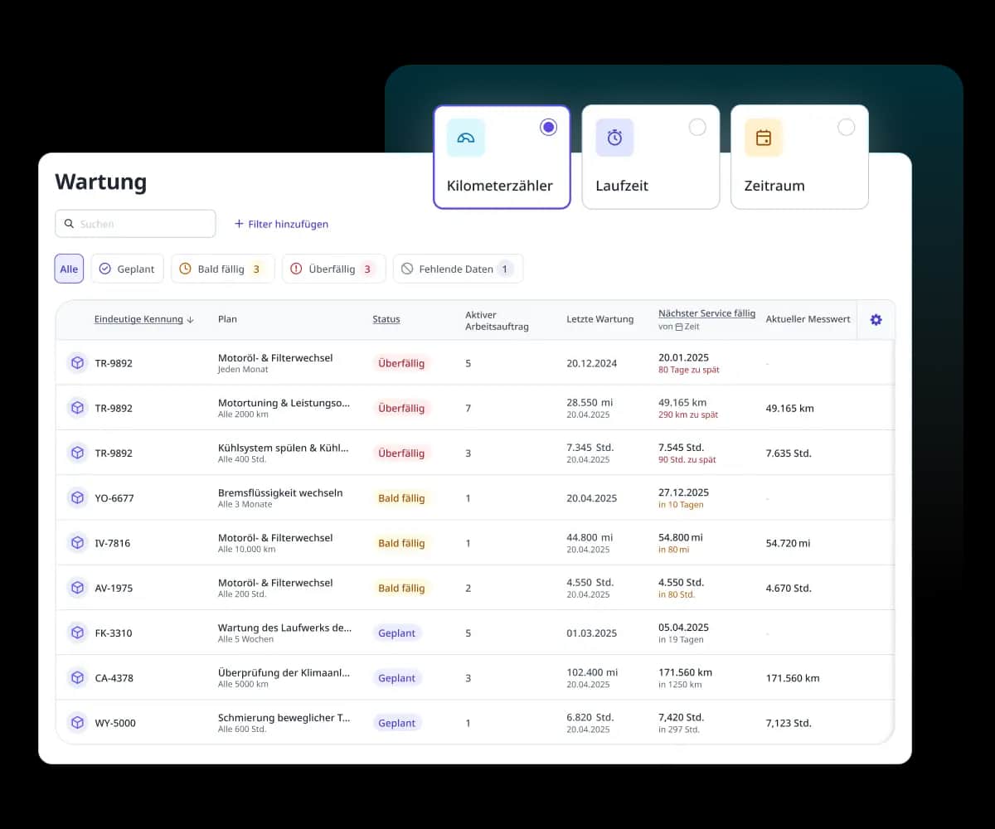Switch to the Bald fällig filter tab
The image size is (995, 829).
pyautogui.click(x=222, y=269)
